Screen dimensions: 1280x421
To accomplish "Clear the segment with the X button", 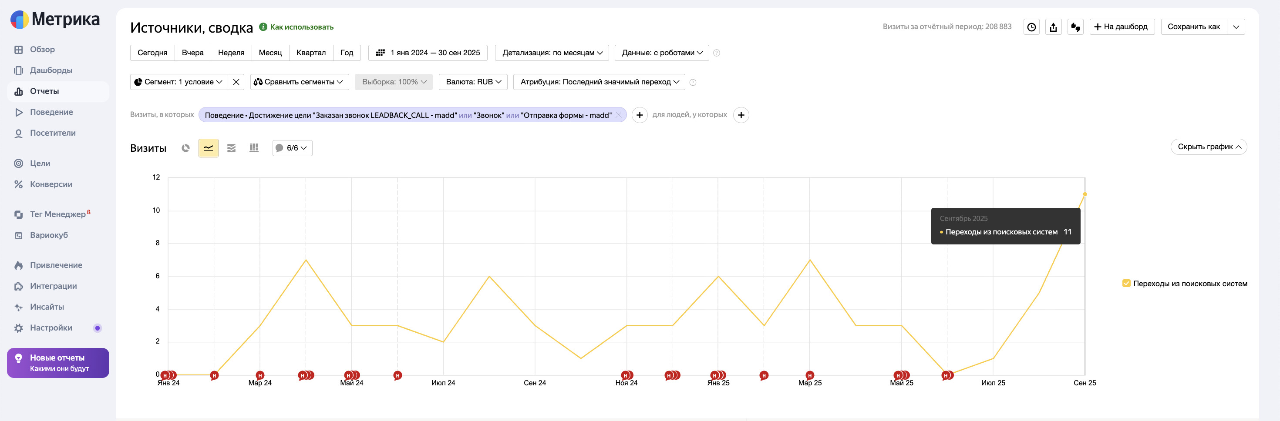I will pyautogui.click(x=236, y=82).
